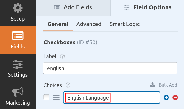Click the blue plus add choice icon
Image resolution: width=184 pixels, height=109 pixels.
166,97
